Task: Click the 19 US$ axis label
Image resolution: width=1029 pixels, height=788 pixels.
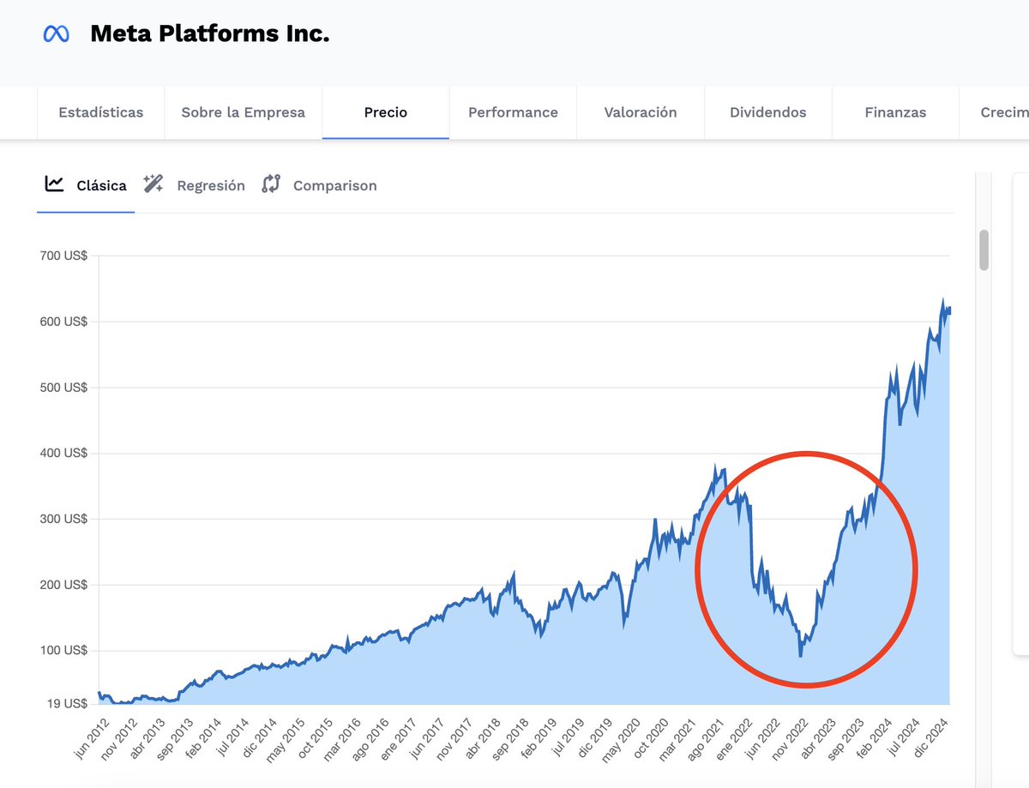Action: click(67, 704)
